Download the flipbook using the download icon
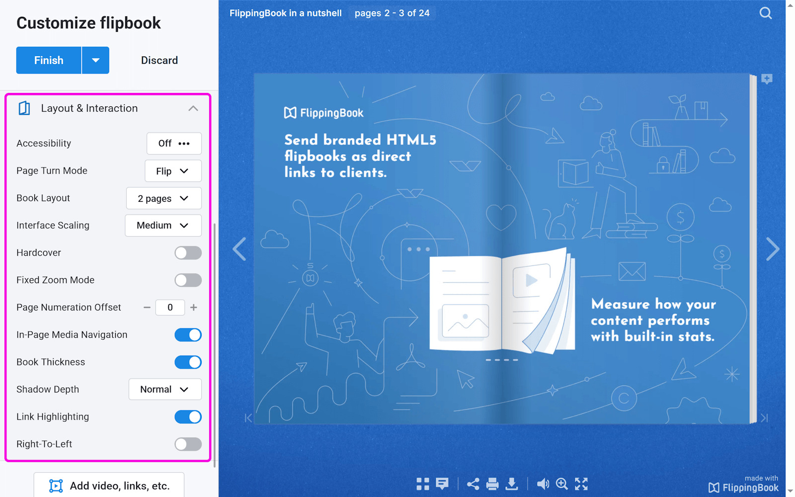 click(512, 484)
